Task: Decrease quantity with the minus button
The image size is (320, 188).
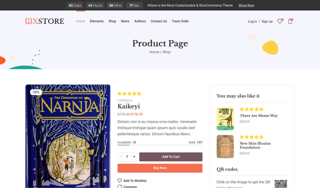Action: [x=120, y=157]
